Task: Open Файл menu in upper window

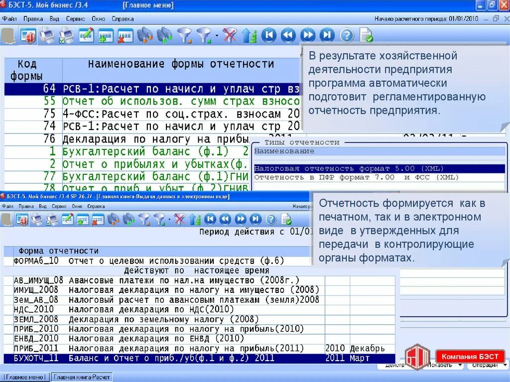Action: [9, 19]
